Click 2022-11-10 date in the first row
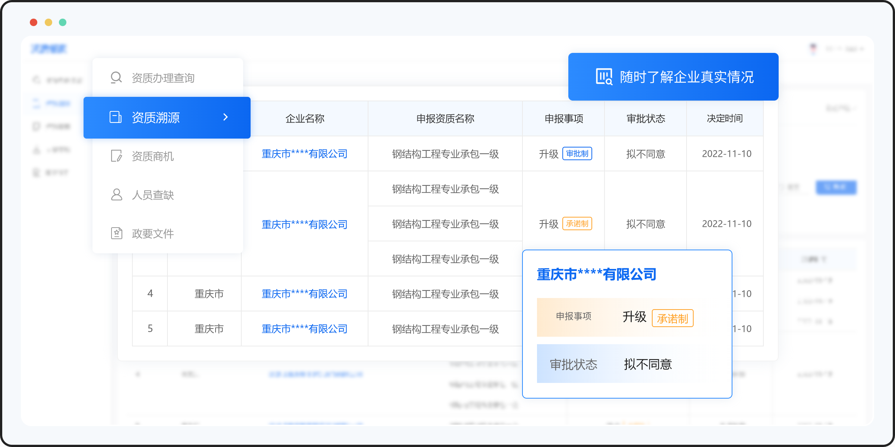The height and width of the screenshot is (447, 895). click(726, 154)
